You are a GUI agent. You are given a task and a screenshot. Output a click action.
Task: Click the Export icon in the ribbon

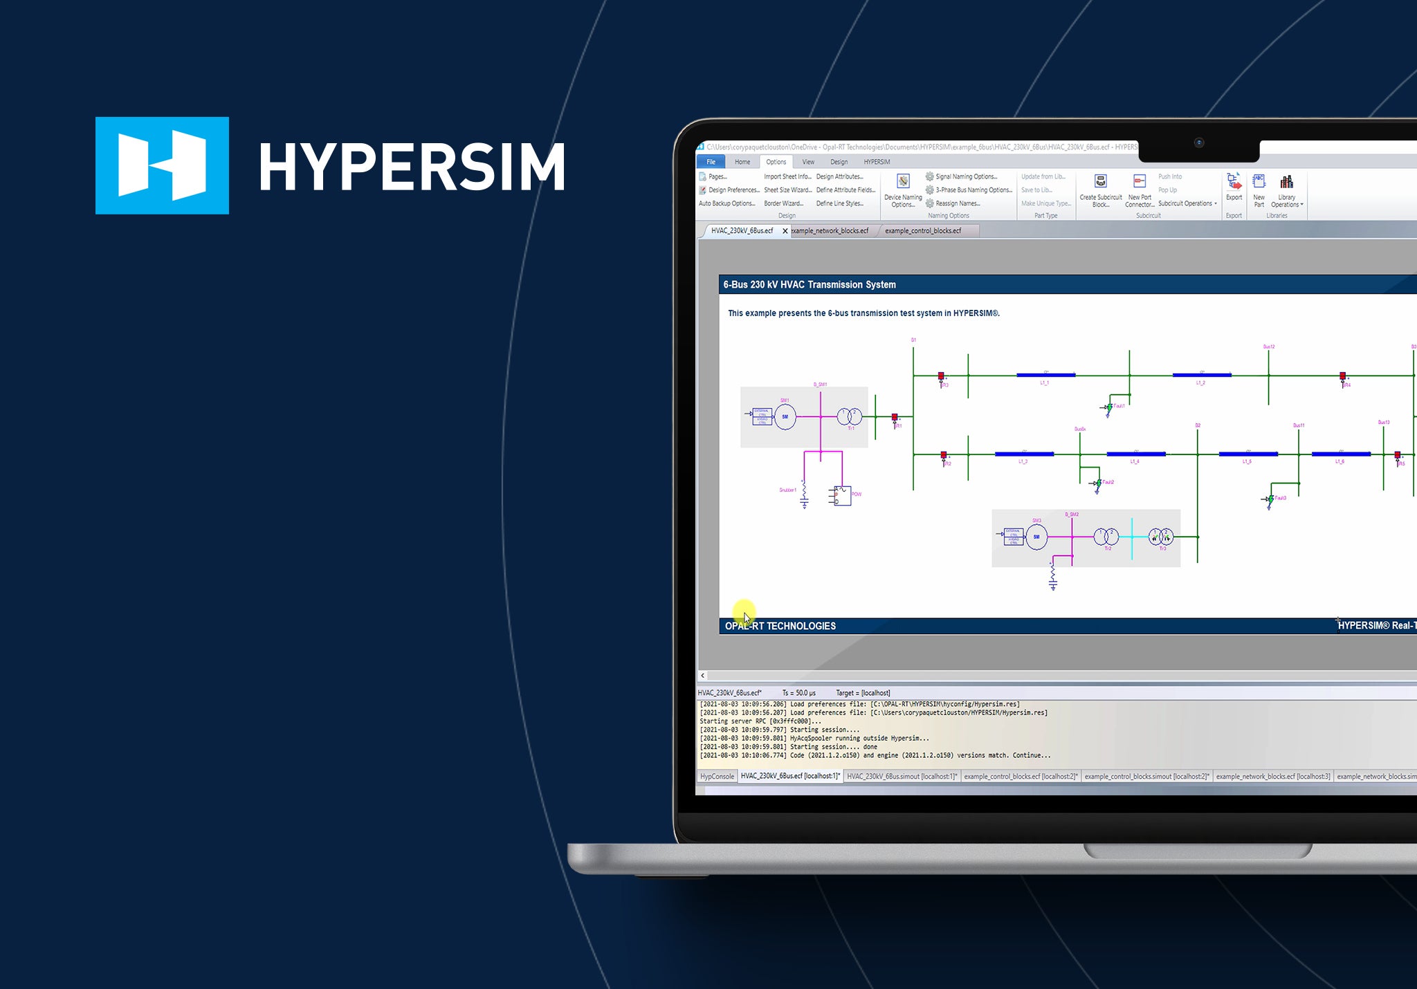(x=1235, y=182)
